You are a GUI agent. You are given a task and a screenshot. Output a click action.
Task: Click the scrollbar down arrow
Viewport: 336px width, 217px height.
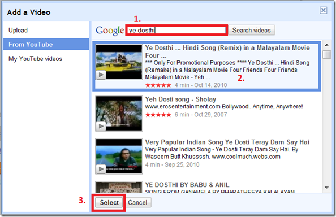coord(327,188)
